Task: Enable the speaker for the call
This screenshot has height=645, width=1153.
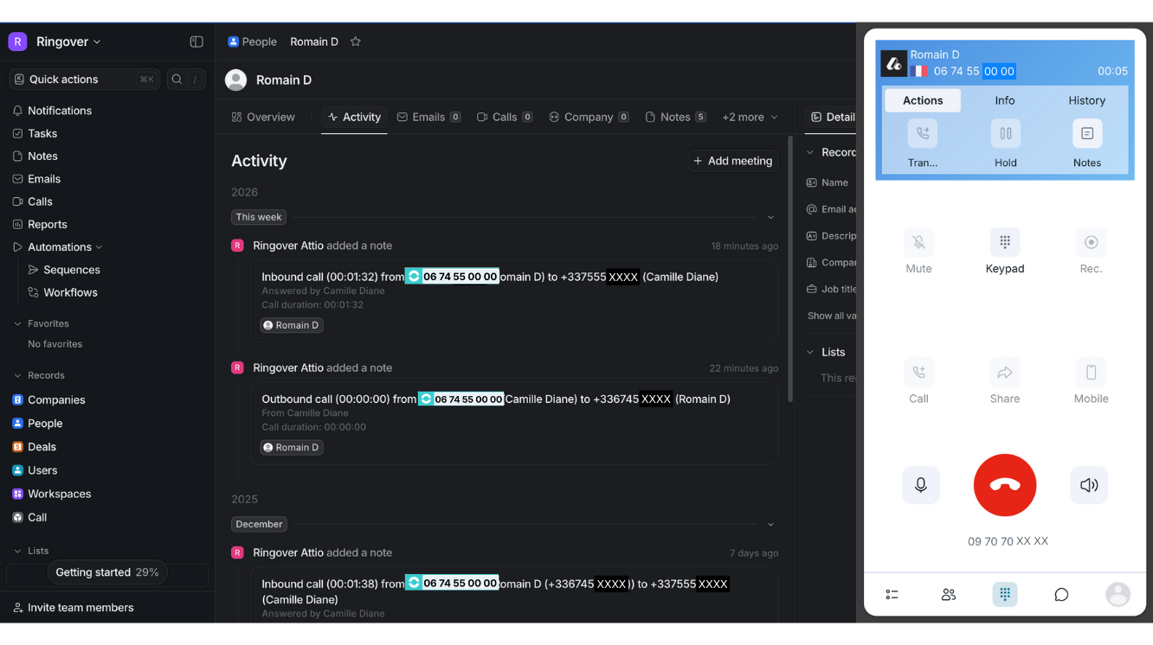Action: [x=1088, y=485]
